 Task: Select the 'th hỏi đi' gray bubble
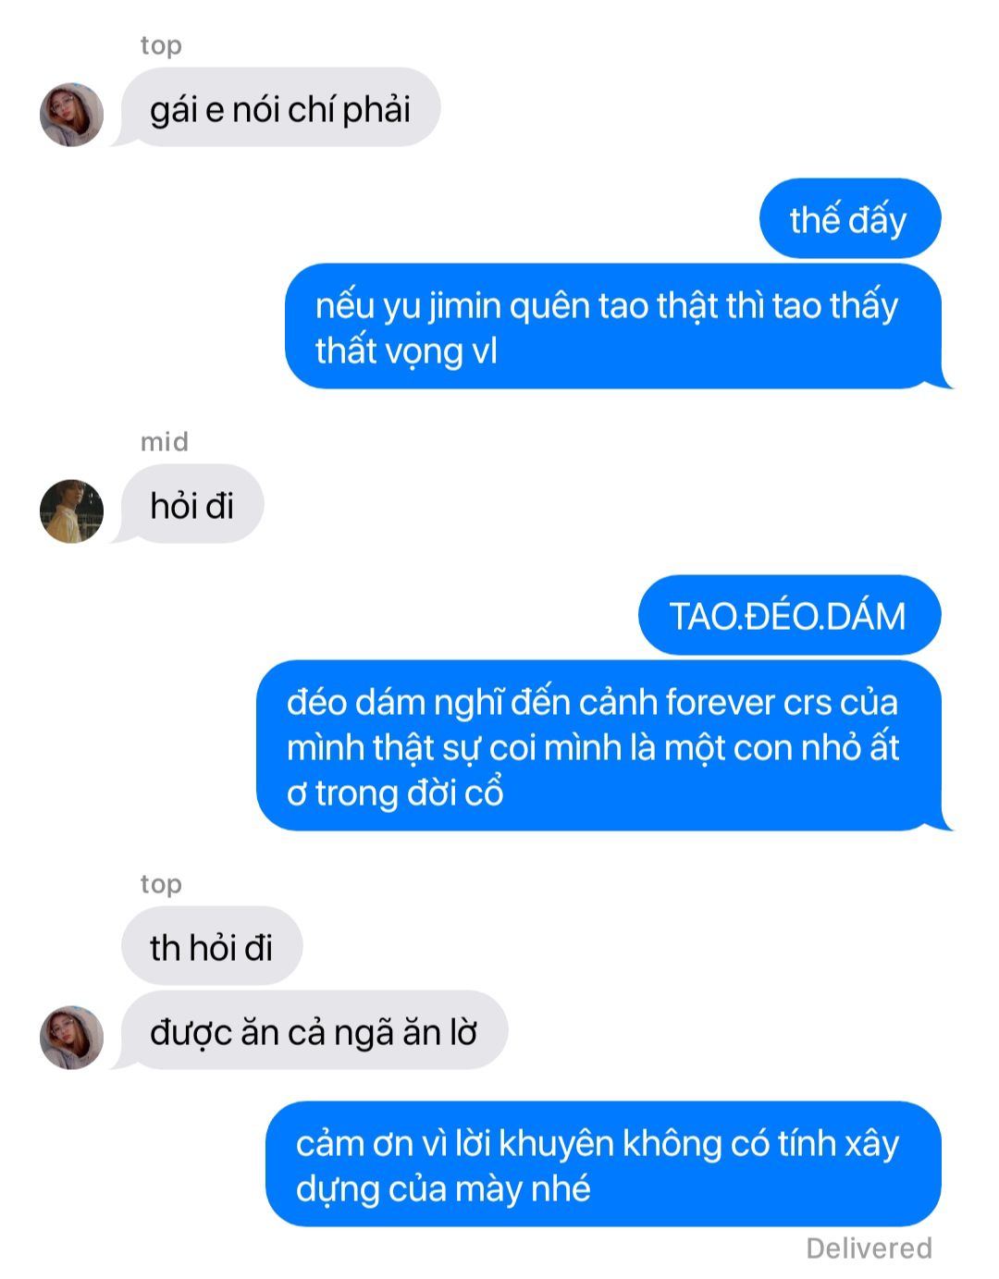(211, 946)
